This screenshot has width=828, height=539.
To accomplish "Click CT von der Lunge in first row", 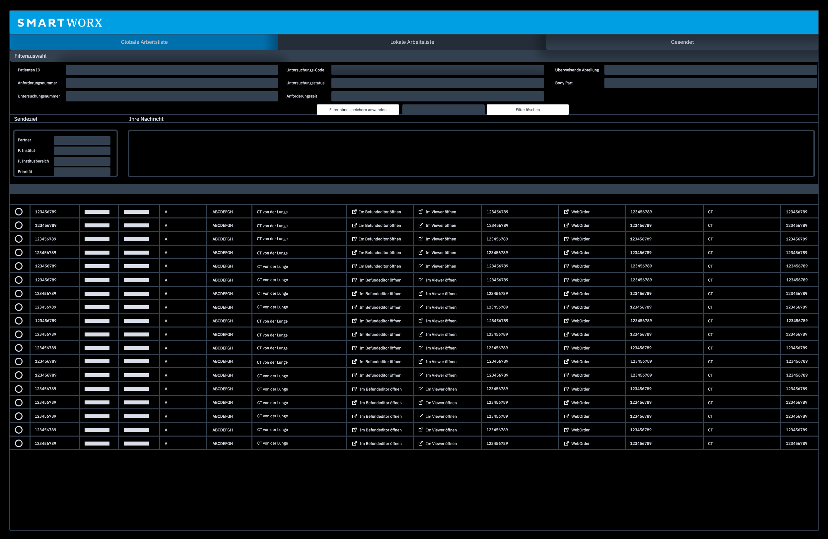I will 272,212.
